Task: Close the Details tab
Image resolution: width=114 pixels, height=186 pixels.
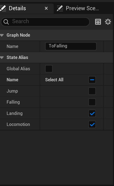Action: 46,8
